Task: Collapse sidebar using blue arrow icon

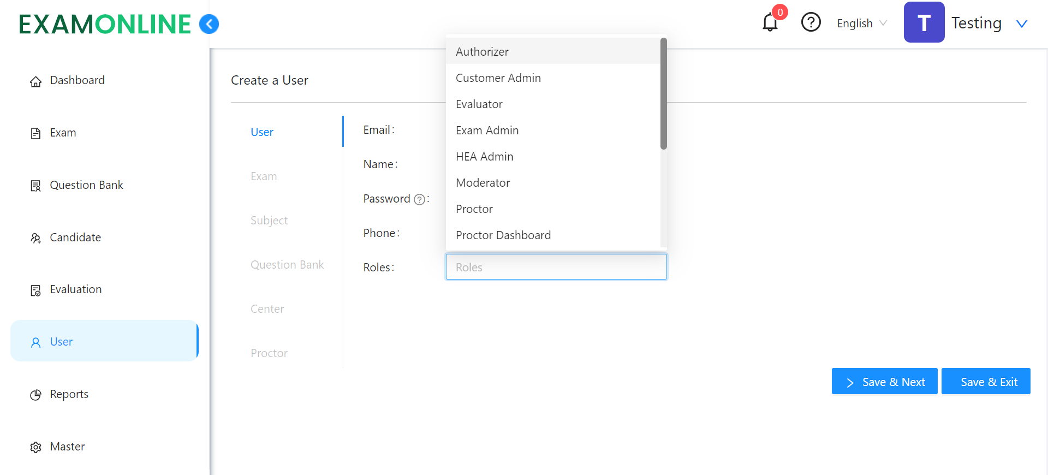Action: [x=209, y=24]
